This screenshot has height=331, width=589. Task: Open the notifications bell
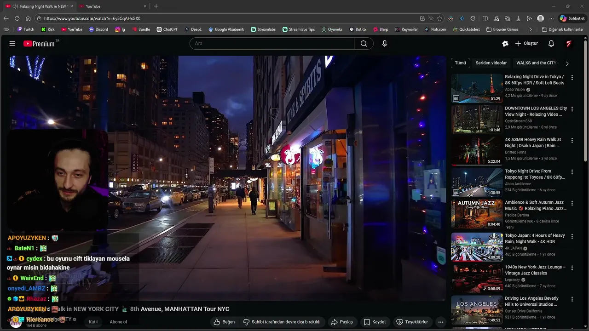click(551, 44)
